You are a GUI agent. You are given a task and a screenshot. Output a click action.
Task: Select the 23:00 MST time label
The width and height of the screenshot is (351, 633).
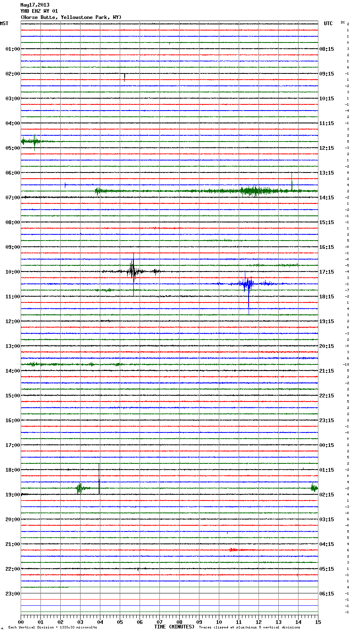point(13,594)
